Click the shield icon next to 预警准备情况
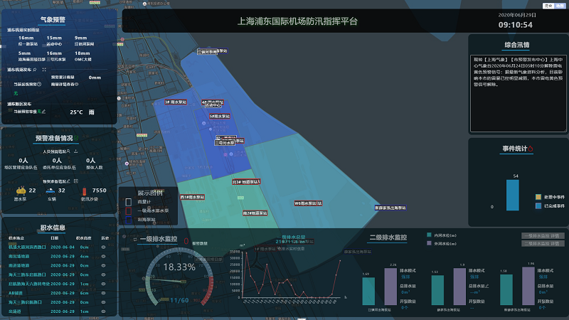The image size is (569, 320). tap(77, 138)
